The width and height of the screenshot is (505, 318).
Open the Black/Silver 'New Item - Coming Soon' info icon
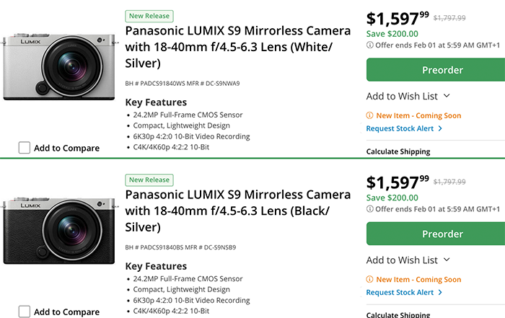click(x=370, y=280)
